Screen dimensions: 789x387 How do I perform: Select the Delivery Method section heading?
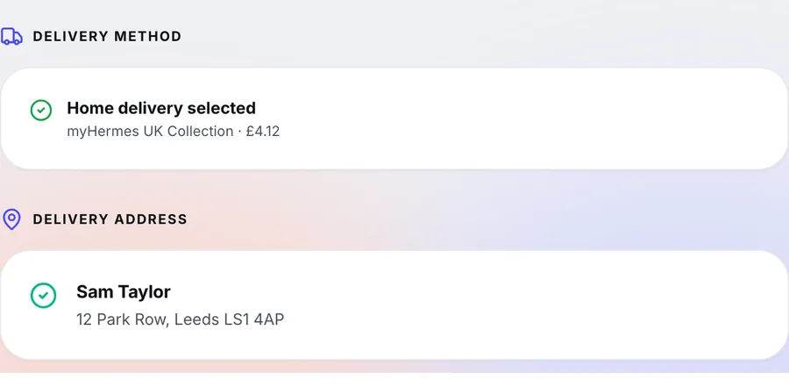point(107,36)
